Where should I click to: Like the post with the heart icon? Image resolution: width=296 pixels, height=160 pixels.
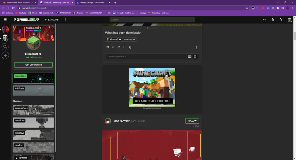(108, 47)
